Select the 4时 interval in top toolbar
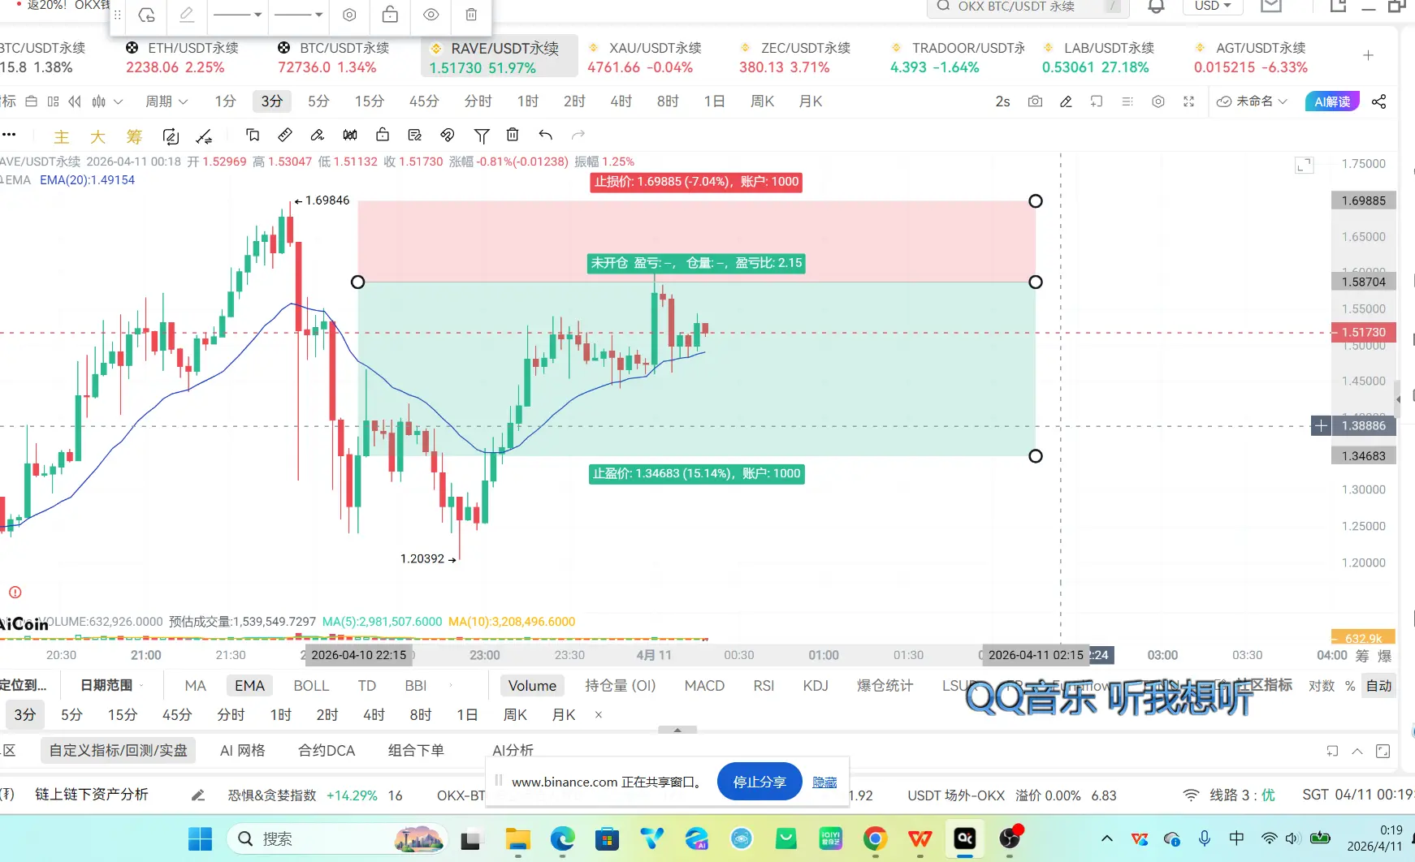Image resolution: width=1415 pixels, height=862 pixels. point(621,101)
